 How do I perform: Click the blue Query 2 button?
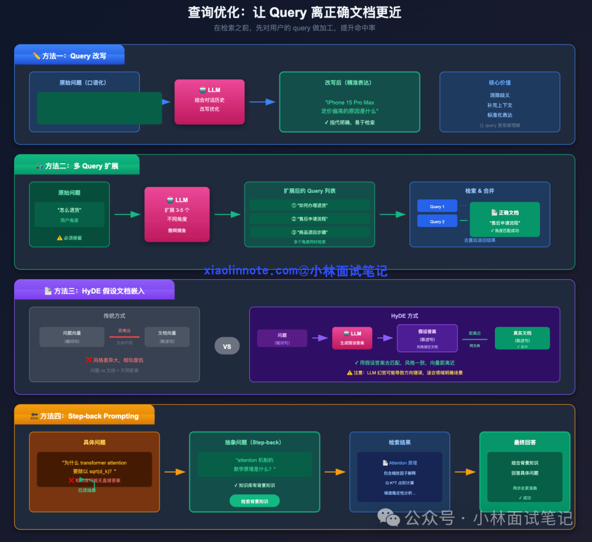(x=437, y=221)
